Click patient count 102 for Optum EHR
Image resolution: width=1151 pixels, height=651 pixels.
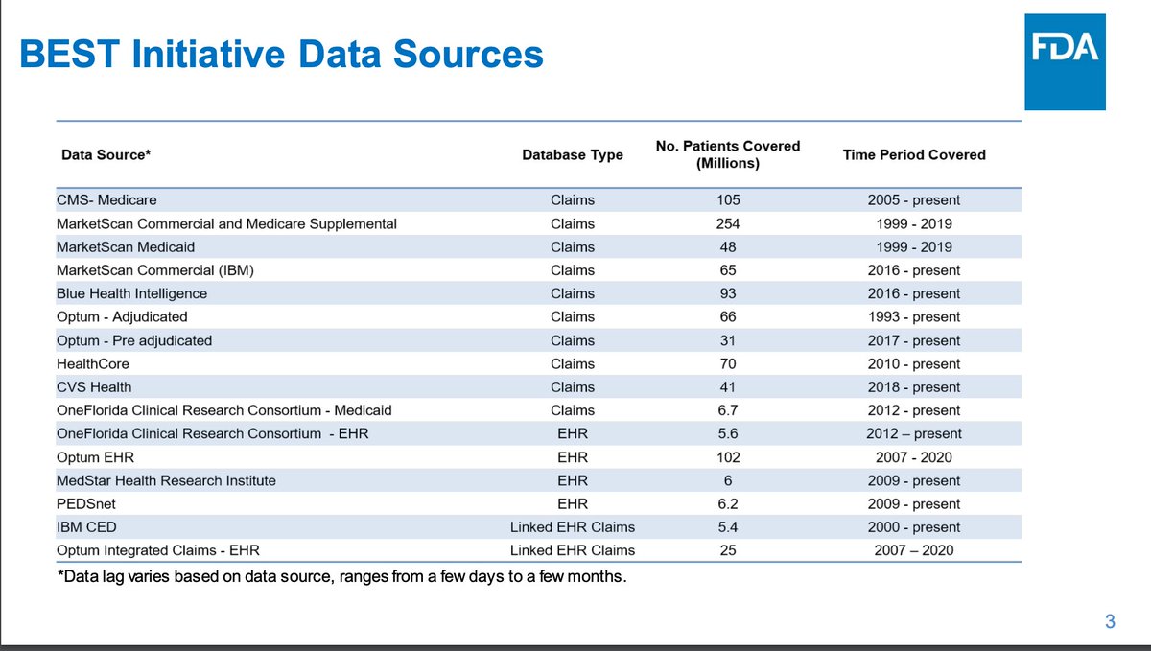728,457
